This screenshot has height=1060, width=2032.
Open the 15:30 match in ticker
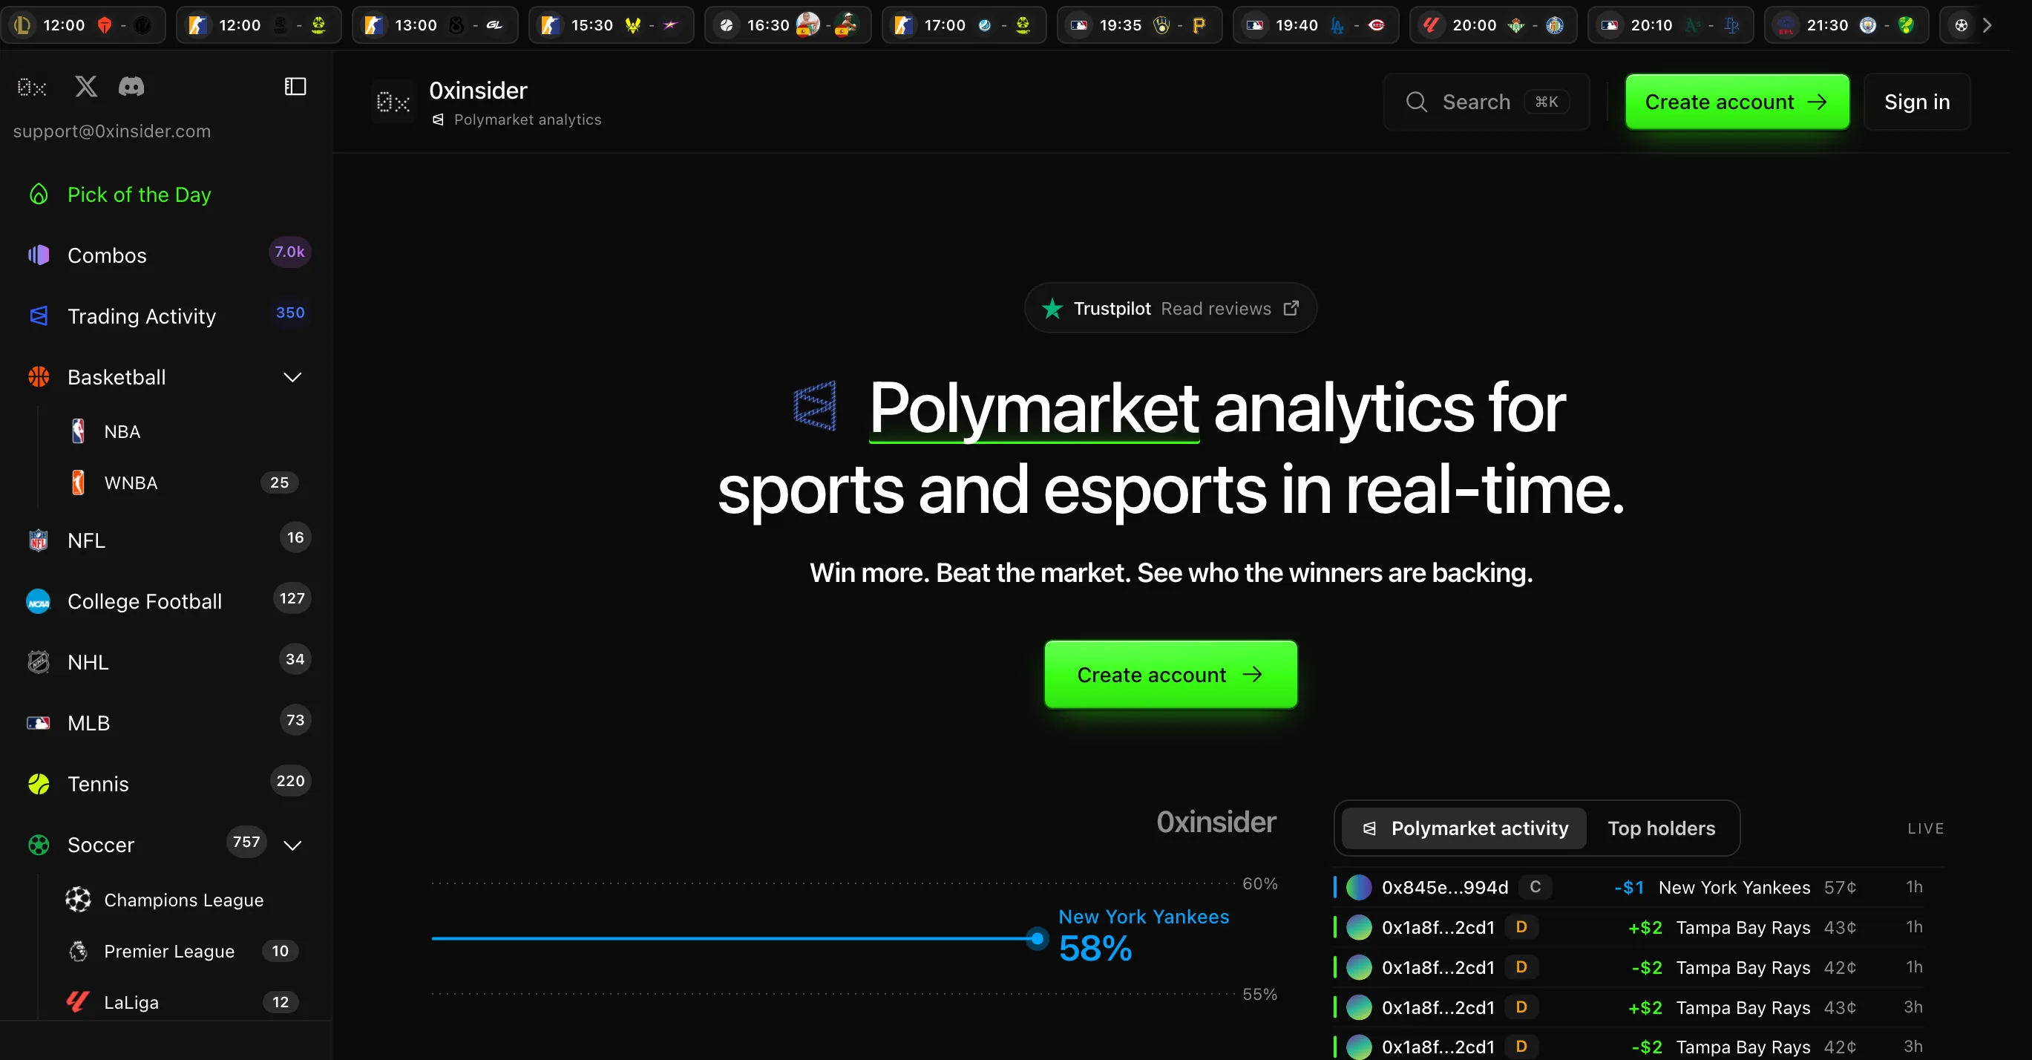click(612, 25)
